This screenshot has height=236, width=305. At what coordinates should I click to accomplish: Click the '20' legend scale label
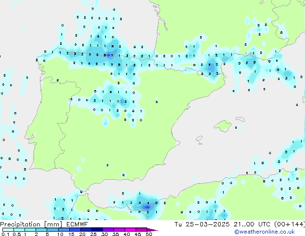tap(82, 234)
